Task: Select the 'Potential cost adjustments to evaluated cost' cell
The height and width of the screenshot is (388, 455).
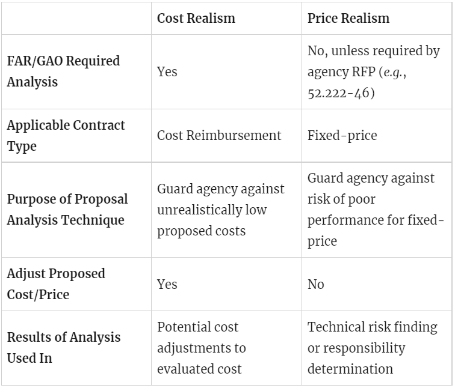Action: (202, 348)
